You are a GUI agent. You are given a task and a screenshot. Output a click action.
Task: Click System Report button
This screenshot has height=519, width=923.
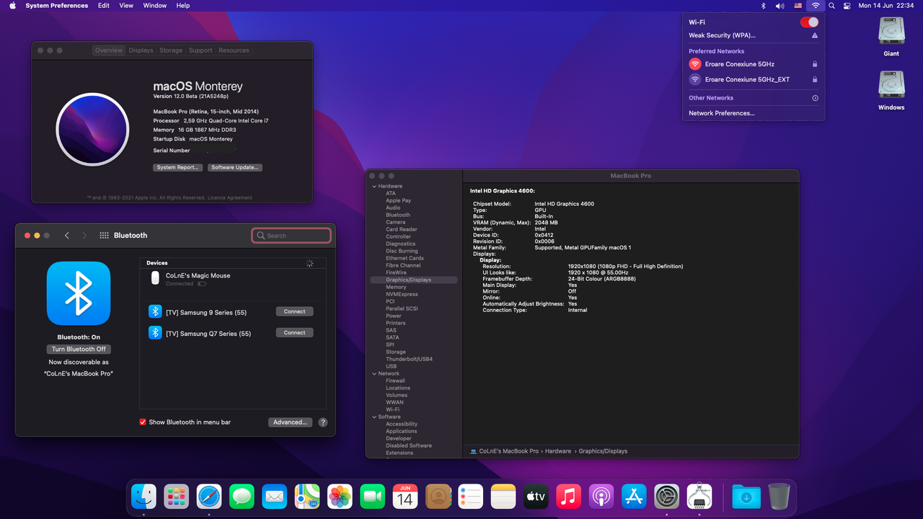tap(177, 167)
